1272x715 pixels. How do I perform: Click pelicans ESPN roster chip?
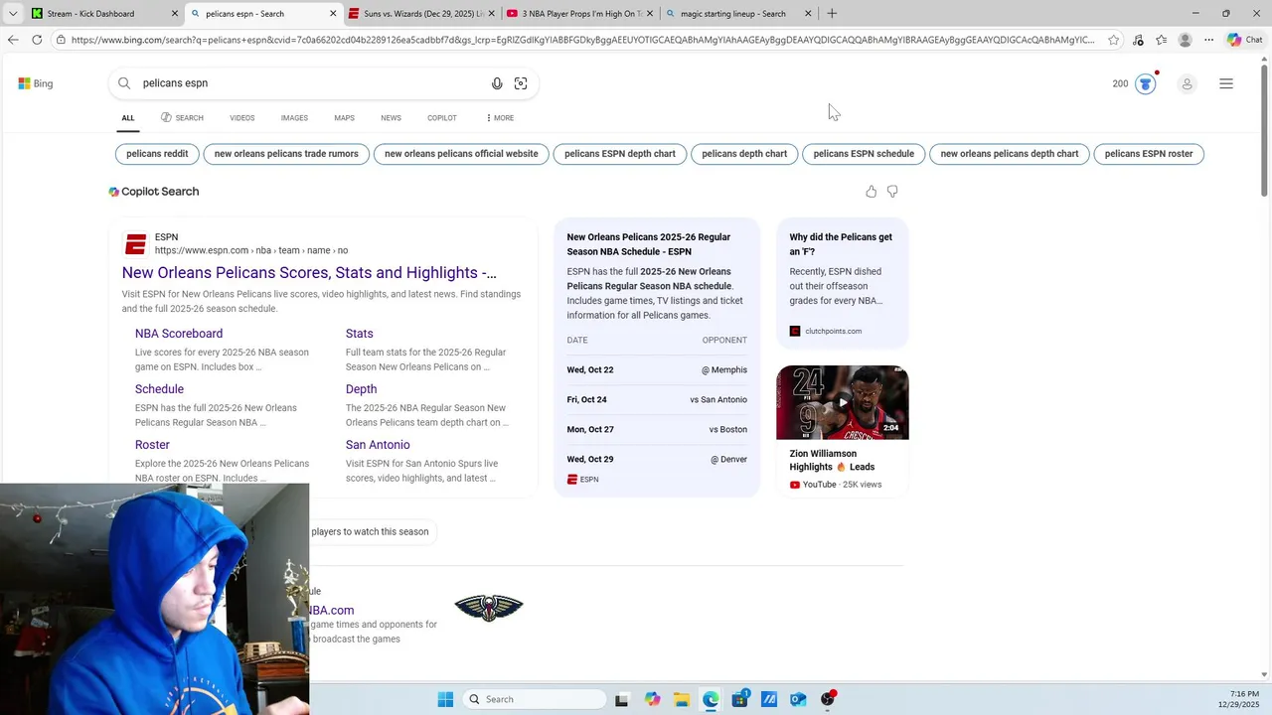click(1149, 154)
